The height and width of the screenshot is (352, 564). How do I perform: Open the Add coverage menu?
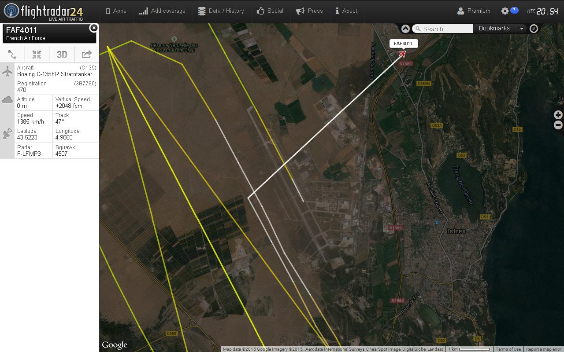162,11
